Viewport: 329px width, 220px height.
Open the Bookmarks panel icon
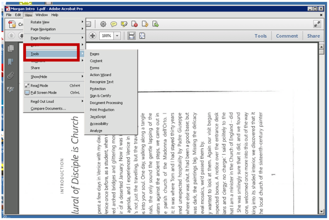click(11, 62)
